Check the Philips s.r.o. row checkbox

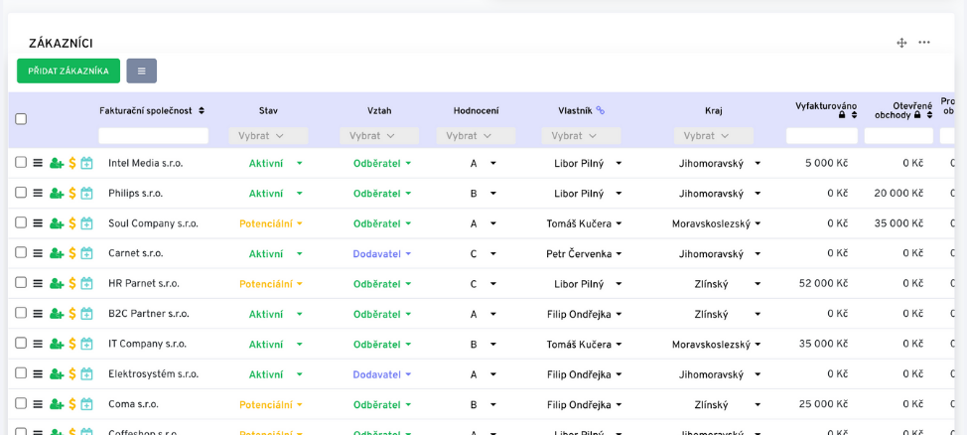point(21,193)
